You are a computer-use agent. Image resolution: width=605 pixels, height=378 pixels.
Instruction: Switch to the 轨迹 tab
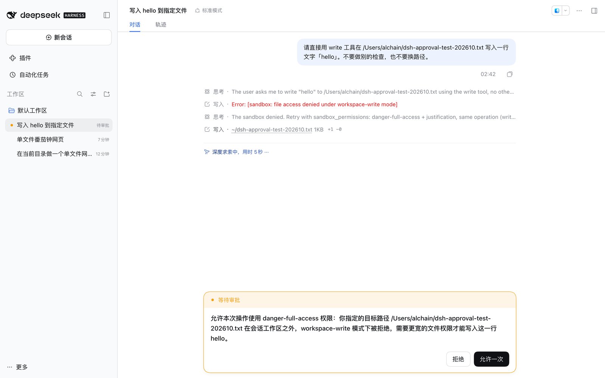[161, 25]
